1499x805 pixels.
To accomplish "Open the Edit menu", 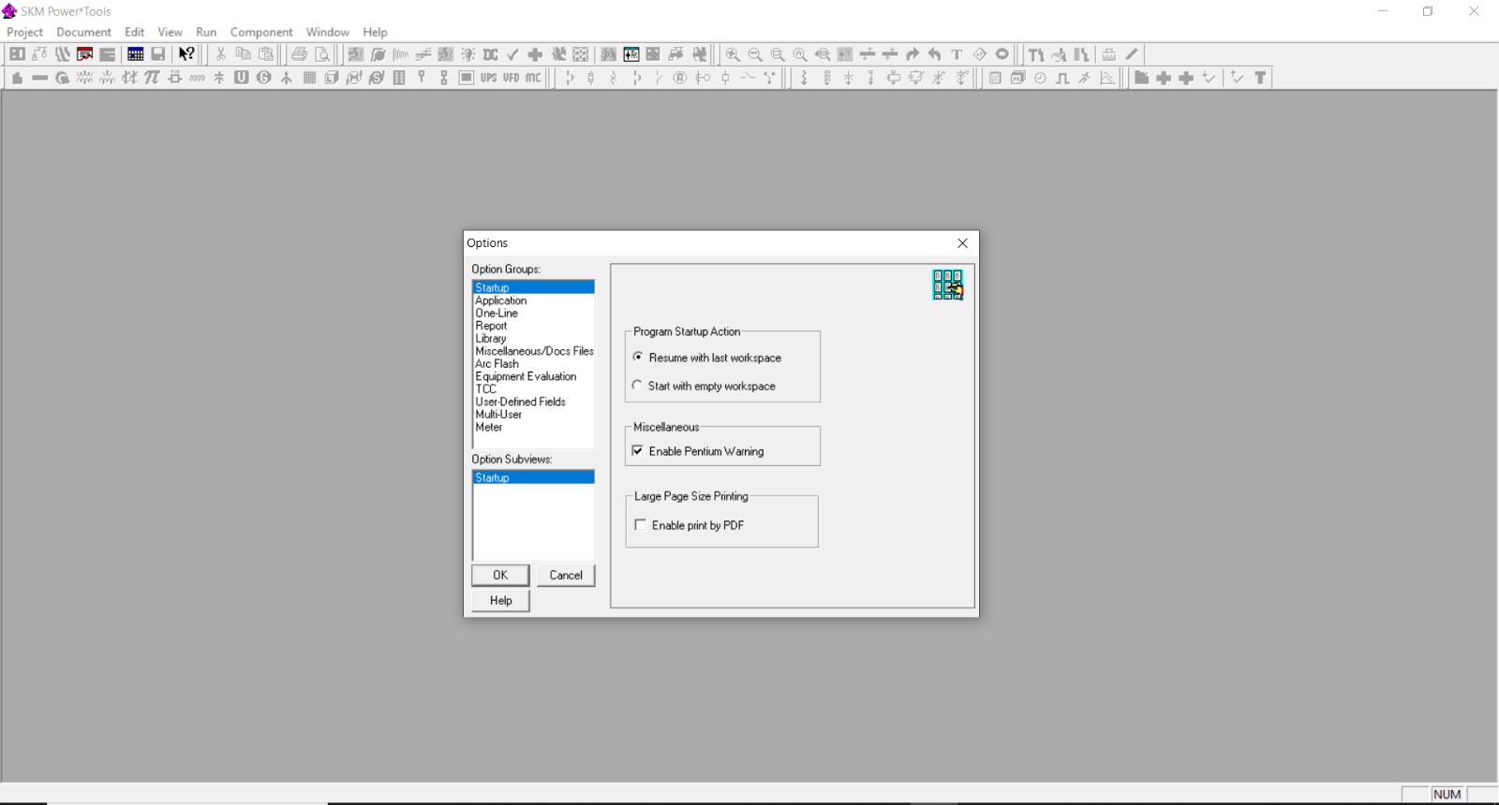I will click(x=135, y=32).
